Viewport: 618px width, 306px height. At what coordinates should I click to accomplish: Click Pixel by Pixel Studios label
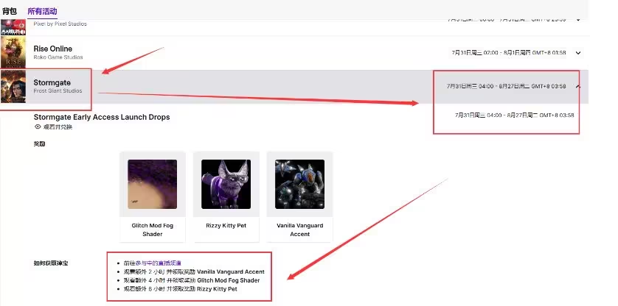coord(60,24)
